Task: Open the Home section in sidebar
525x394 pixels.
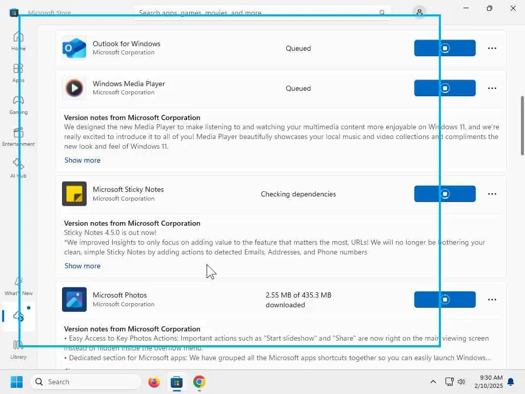Action: point(18,41)
